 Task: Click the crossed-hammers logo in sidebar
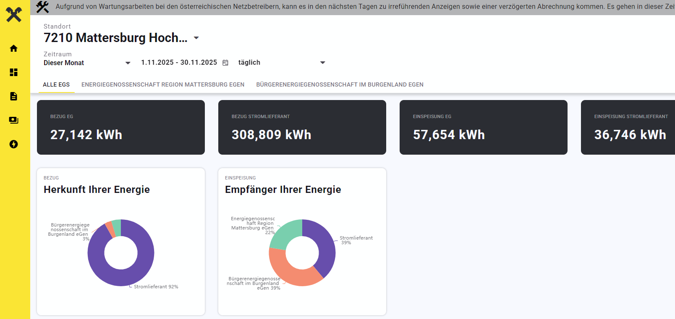14,15
